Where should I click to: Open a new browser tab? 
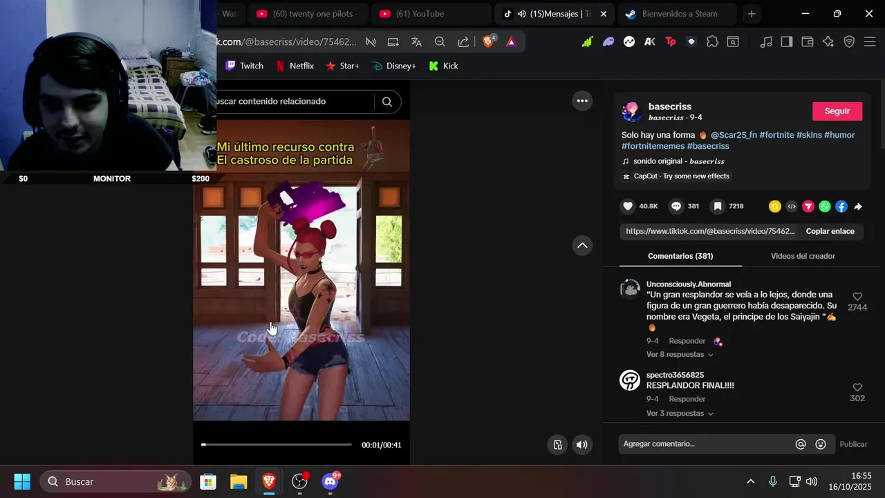tap(752, 14)
